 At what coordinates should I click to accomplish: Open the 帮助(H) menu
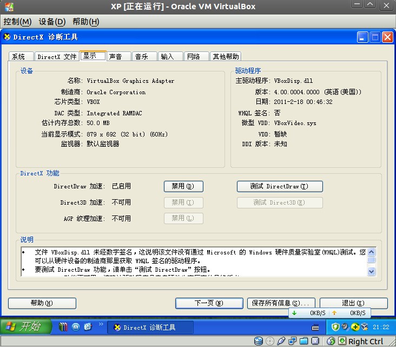[x=86, y=22]
